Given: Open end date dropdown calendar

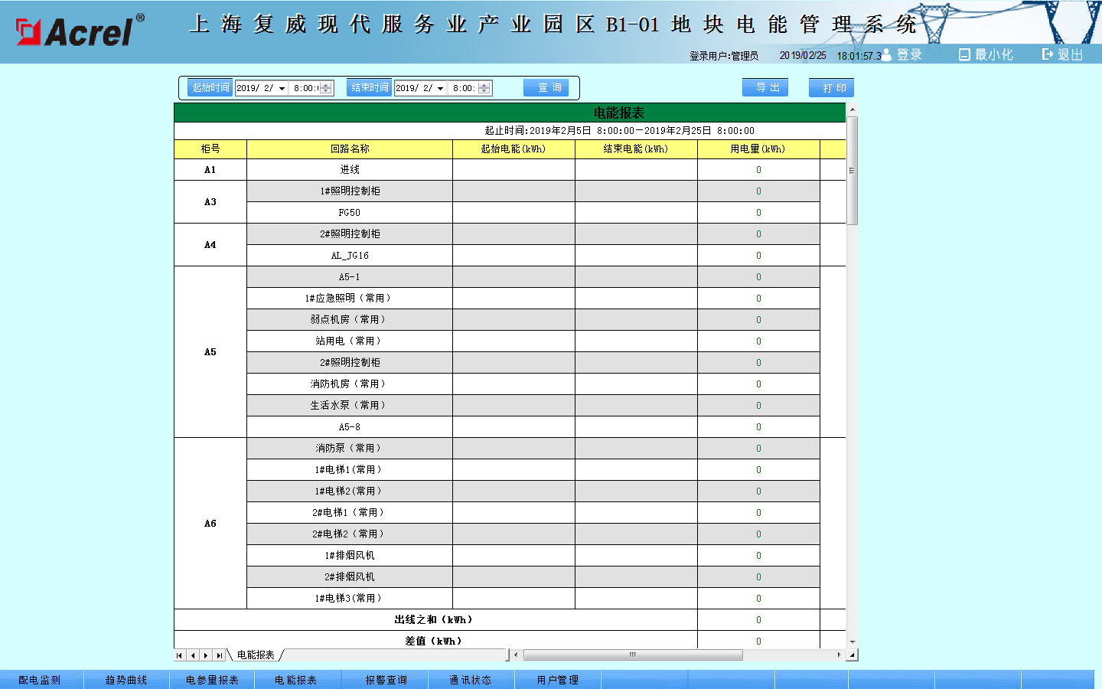Looking at the screenshot, I should [x=440, y=88].
